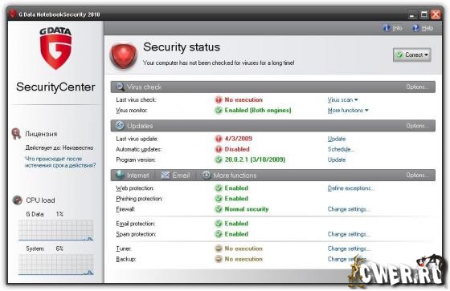Click the Virus check magnifier icon

pyautogui.click(x=120, y=87)
